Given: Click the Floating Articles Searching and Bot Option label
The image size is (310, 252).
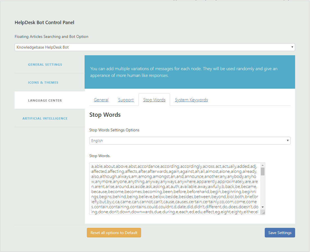Looking at the screenshot, I should click(x=51, y=36).
